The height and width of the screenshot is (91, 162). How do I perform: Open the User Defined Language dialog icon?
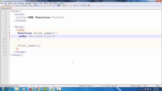[61, 5]
